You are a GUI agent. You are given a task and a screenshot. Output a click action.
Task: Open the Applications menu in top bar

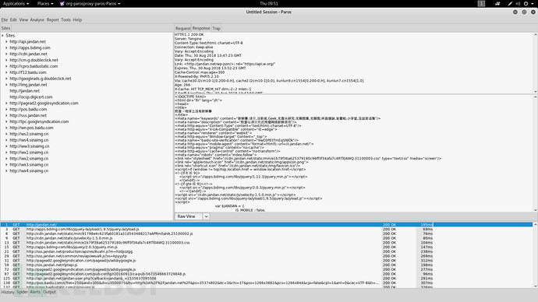(x=16, y=3)
